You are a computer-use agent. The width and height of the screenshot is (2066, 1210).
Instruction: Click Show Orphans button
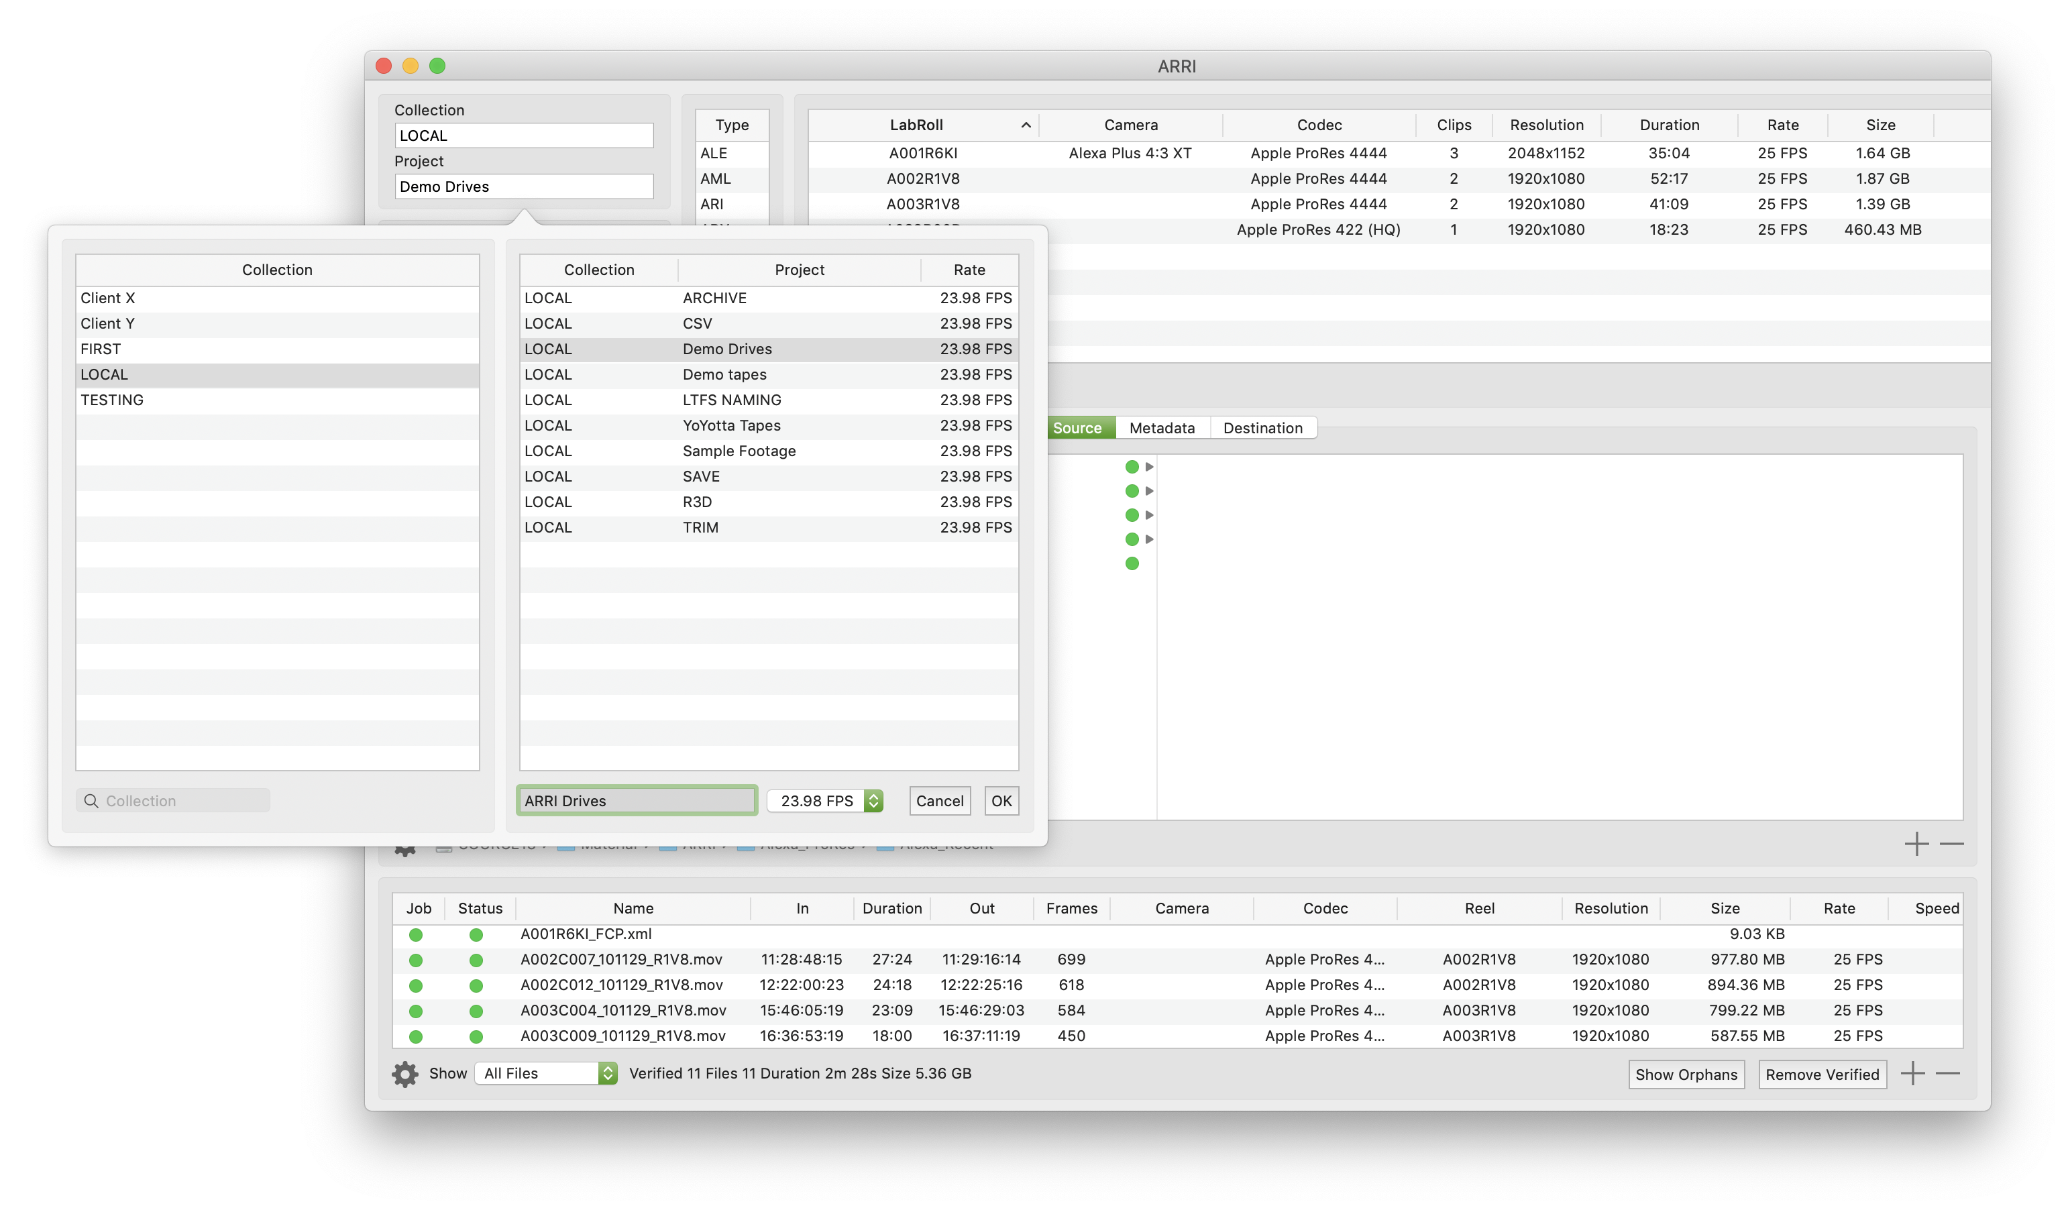tap(1686, 1074)
